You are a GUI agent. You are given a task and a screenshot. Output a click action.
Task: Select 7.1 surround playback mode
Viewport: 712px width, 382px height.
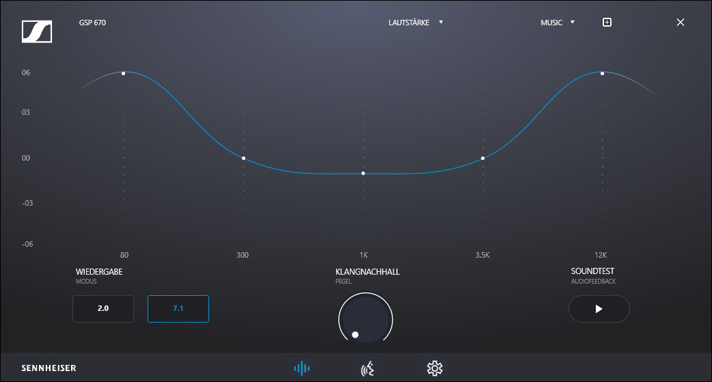[178, 309]
